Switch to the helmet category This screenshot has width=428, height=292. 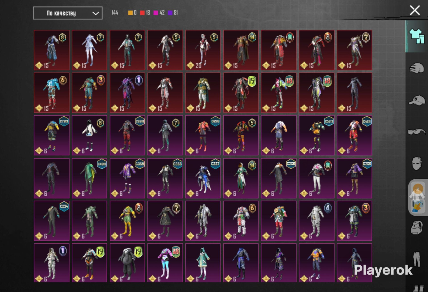click(416, 69)
